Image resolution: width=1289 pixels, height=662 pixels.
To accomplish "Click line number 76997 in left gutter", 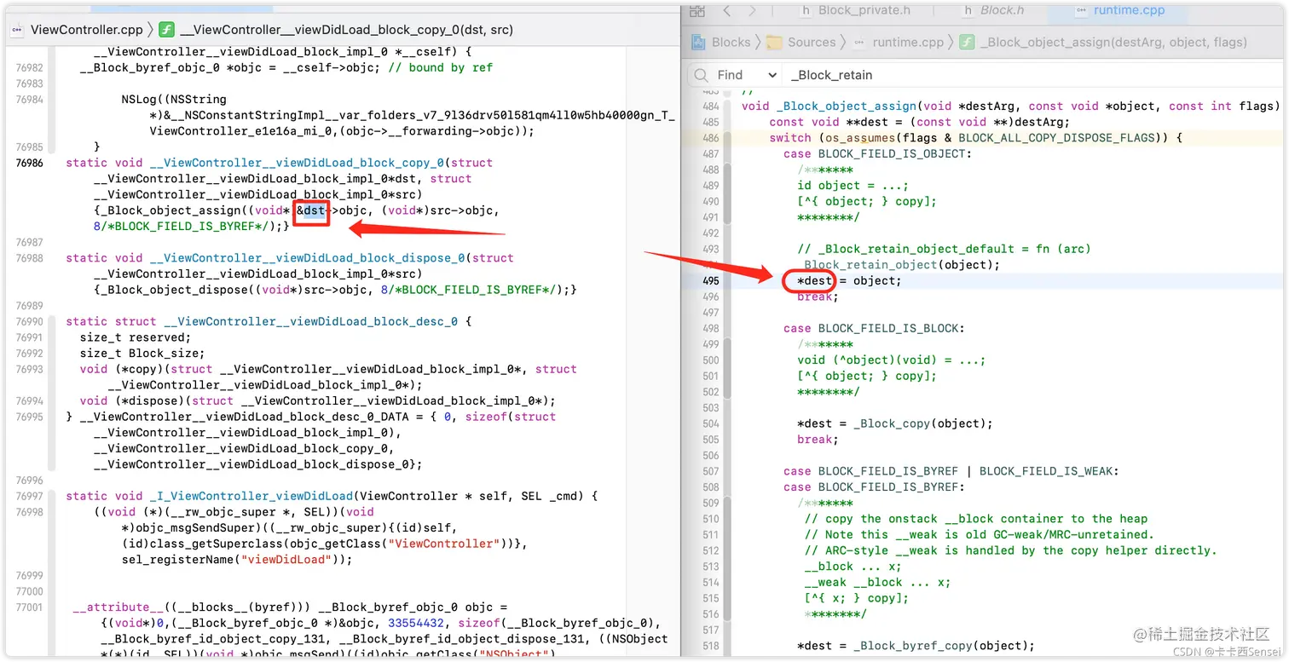I will tap(29, 497).
